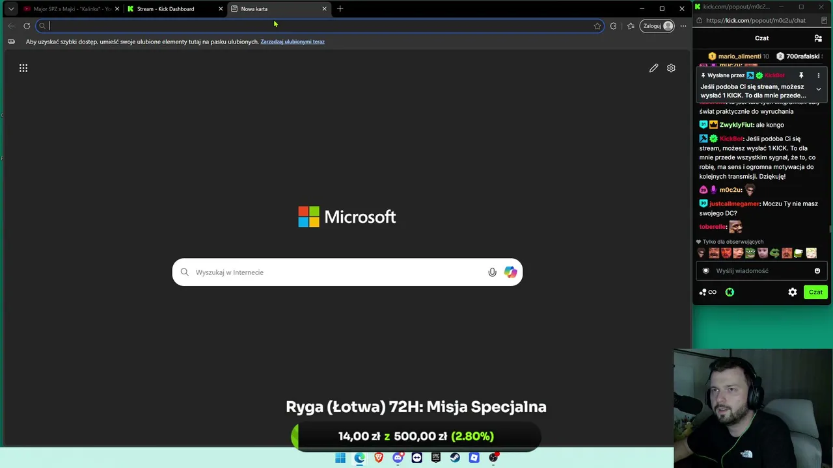The width and height of the screenshot is (833, 468).
Task: Click the Zaloguj profile button
Action: [657, 26]
